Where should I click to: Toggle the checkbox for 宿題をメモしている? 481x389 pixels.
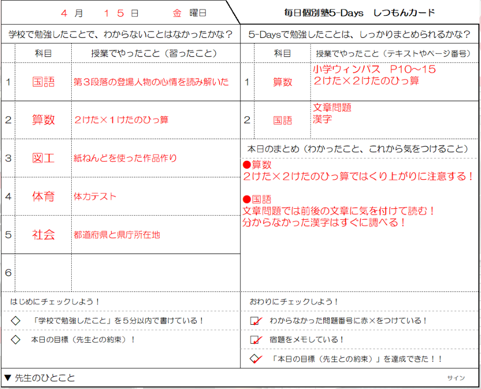pos(255,340)
